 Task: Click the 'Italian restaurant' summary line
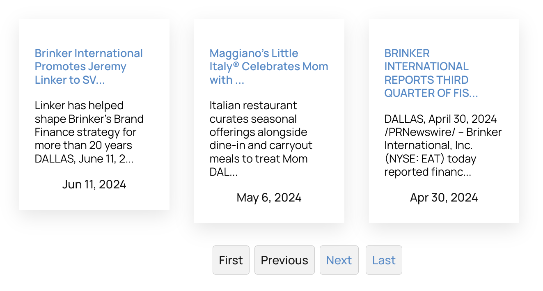click(x=253, y=105)
